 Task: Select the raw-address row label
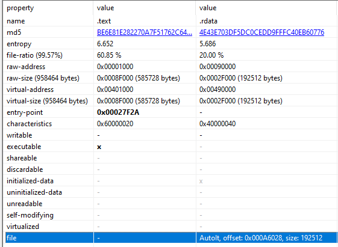coord(26,67)
